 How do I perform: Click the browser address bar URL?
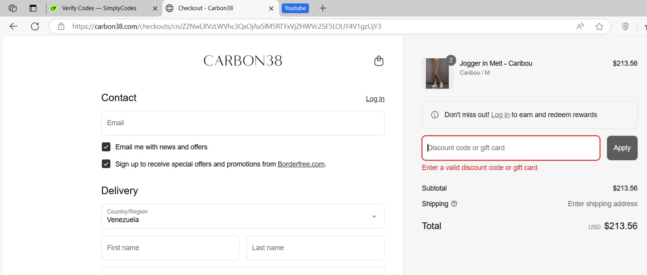pos(227,26)
